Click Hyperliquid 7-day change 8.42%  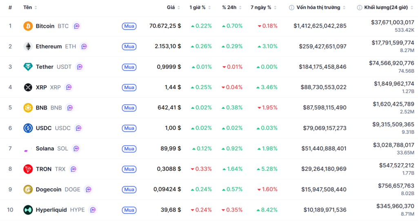(267, 210)
